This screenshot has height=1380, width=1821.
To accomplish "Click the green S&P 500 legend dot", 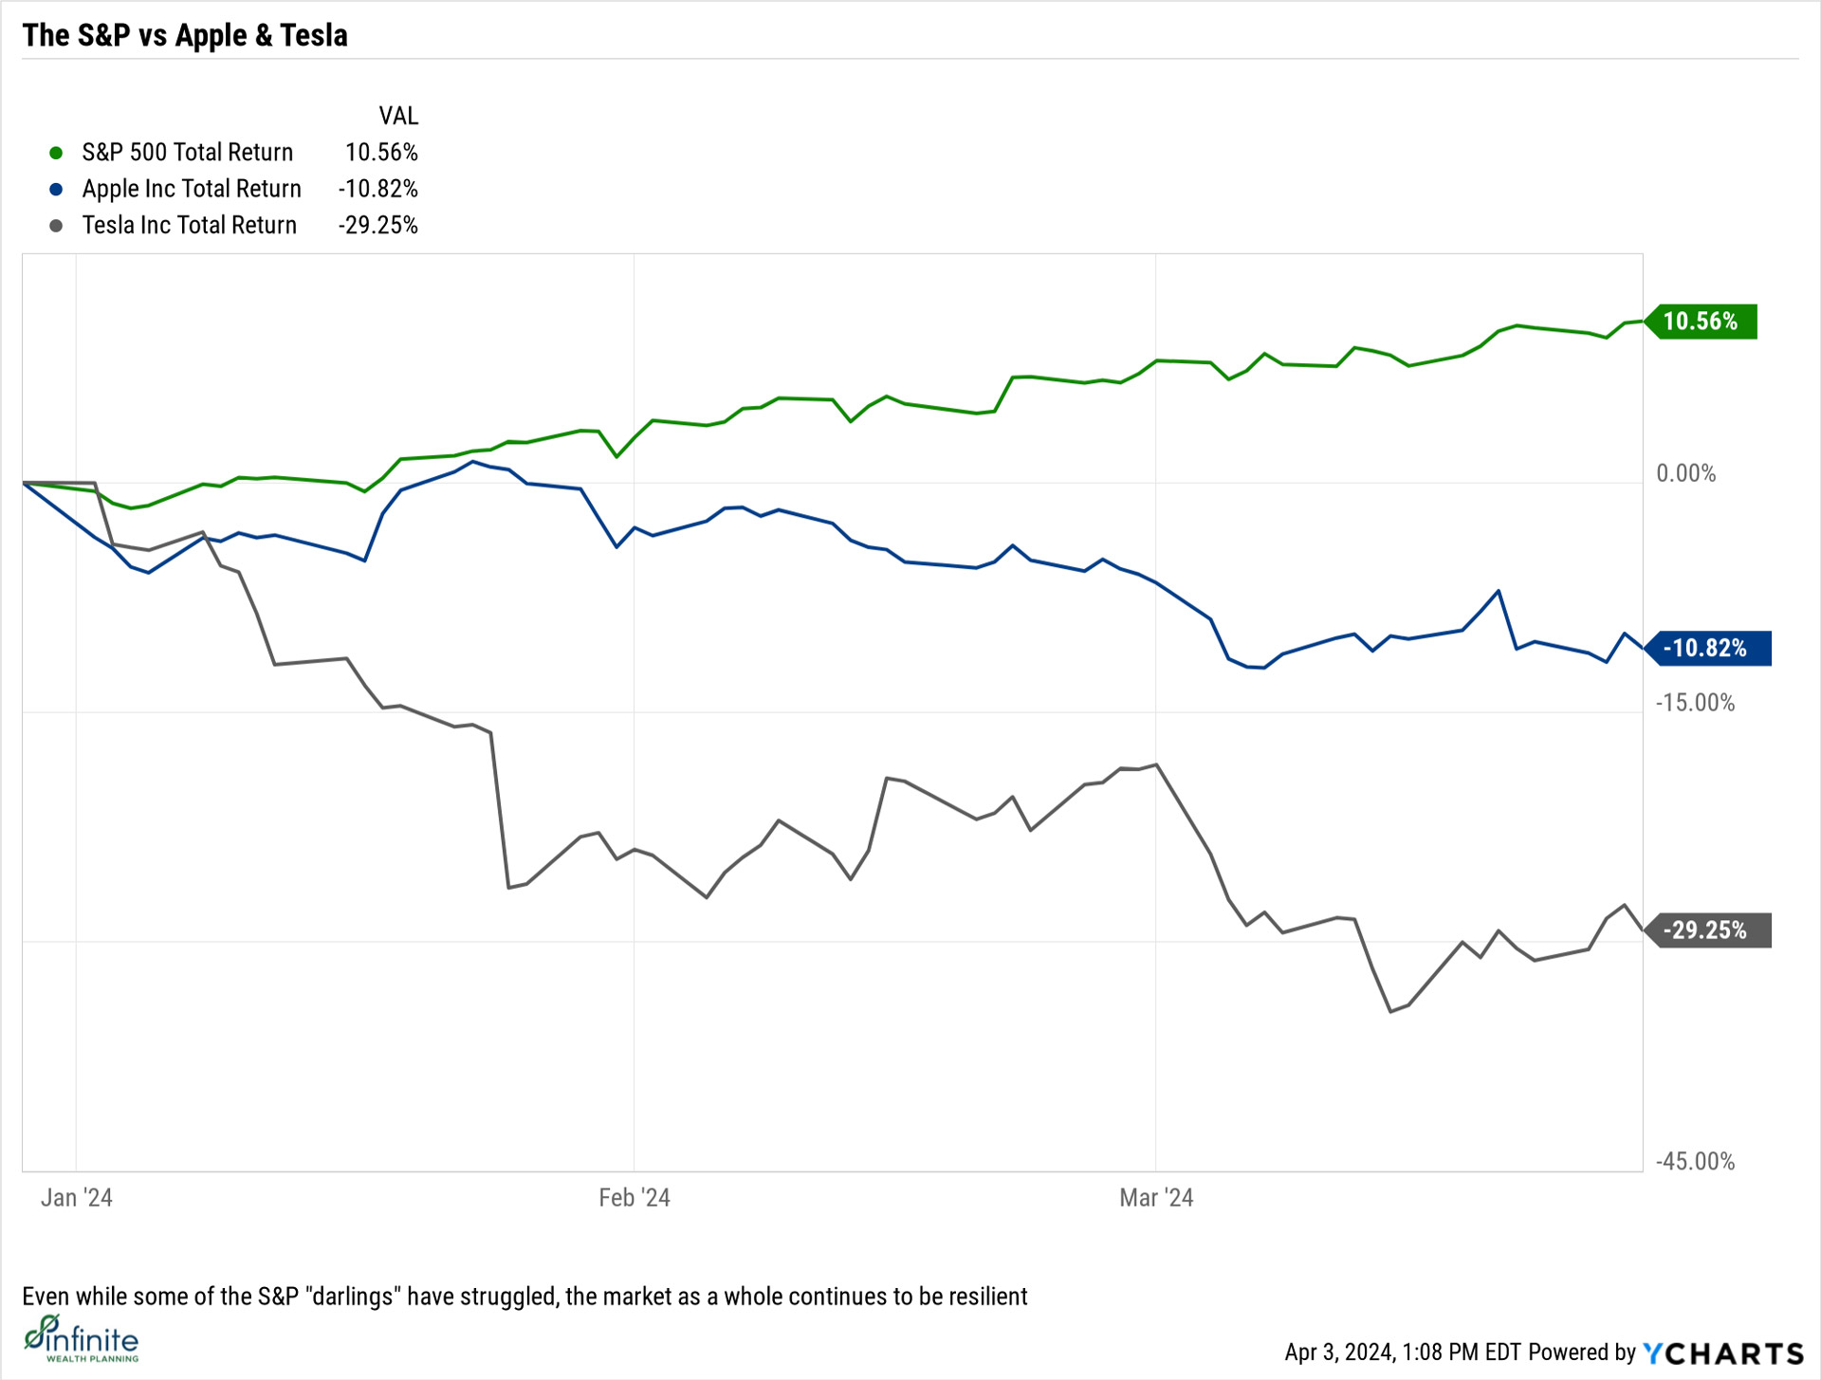I will click(x=56, y=153).
